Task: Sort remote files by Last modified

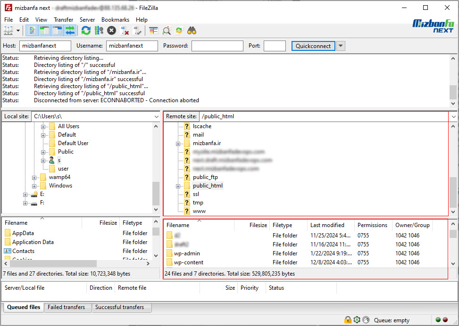Action: pyautogui.click(x=331, y=225)
